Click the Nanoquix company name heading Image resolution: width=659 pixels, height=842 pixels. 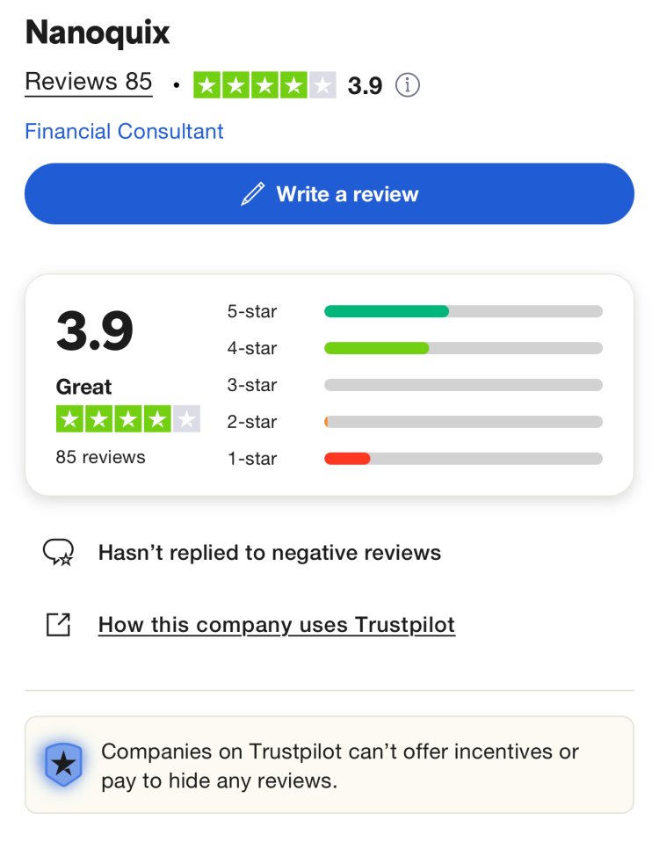[x=97, y=33]
